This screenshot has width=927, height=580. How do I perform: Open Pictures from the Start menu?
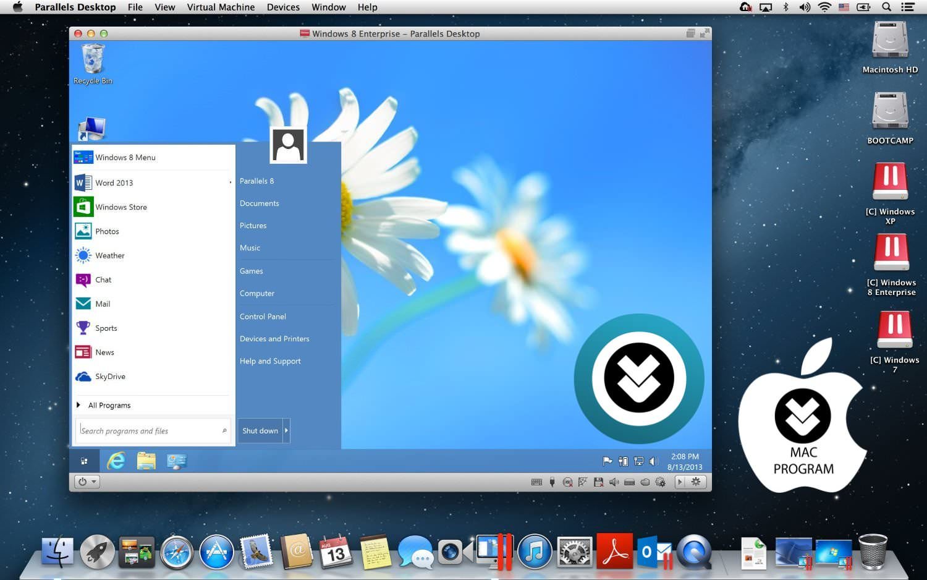(x=253, y=225)
